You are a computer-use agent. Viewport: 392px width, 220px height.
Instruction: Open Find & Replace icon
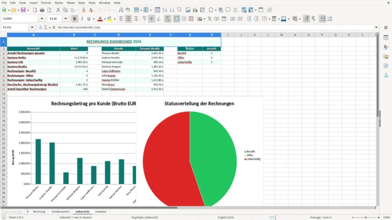(x=121, y=10)
